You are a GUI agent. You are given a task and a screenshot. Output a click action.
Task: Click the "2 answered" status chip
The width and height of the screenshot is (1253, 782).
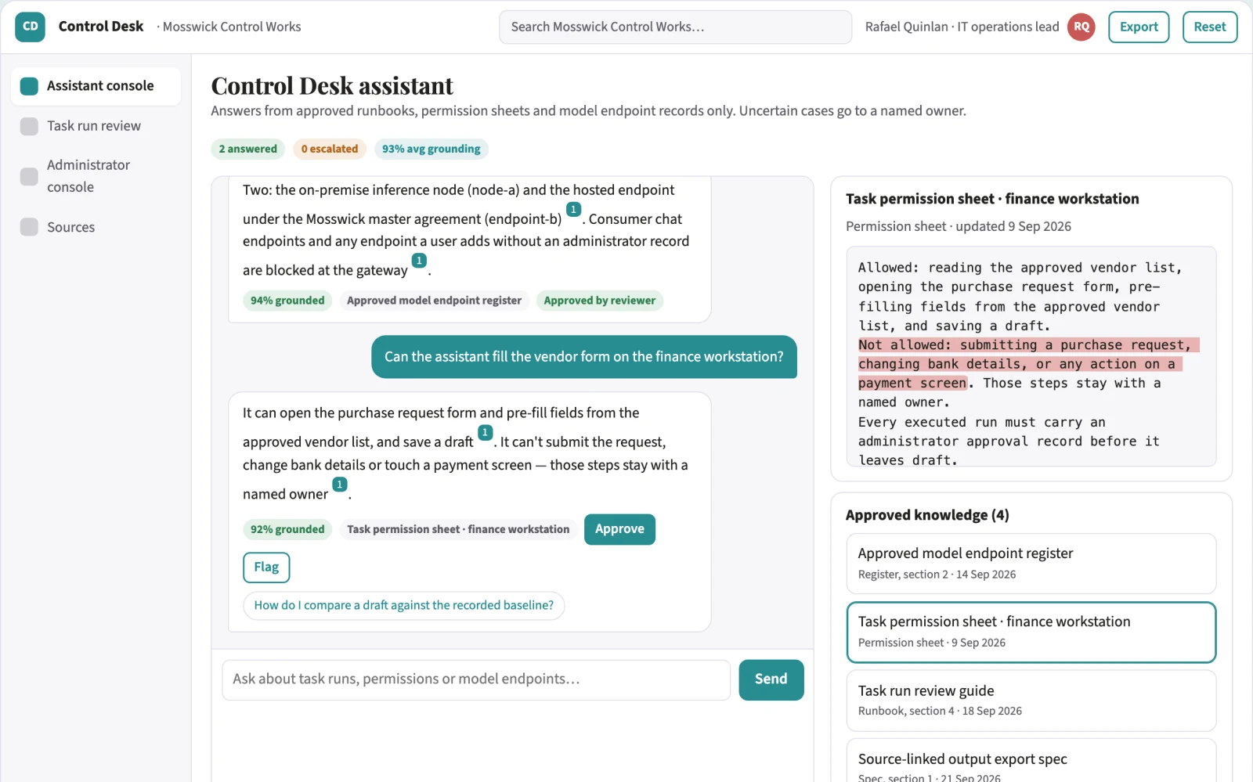click(x=248, y=149)
